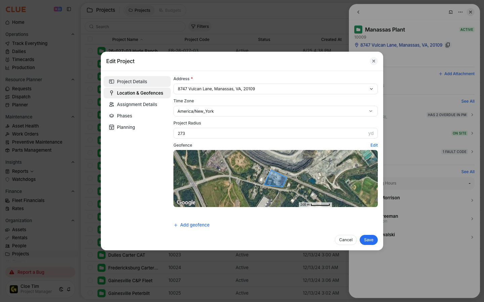Click the geofence map thumbnail
484x302 pixels.
pos(276,179)
